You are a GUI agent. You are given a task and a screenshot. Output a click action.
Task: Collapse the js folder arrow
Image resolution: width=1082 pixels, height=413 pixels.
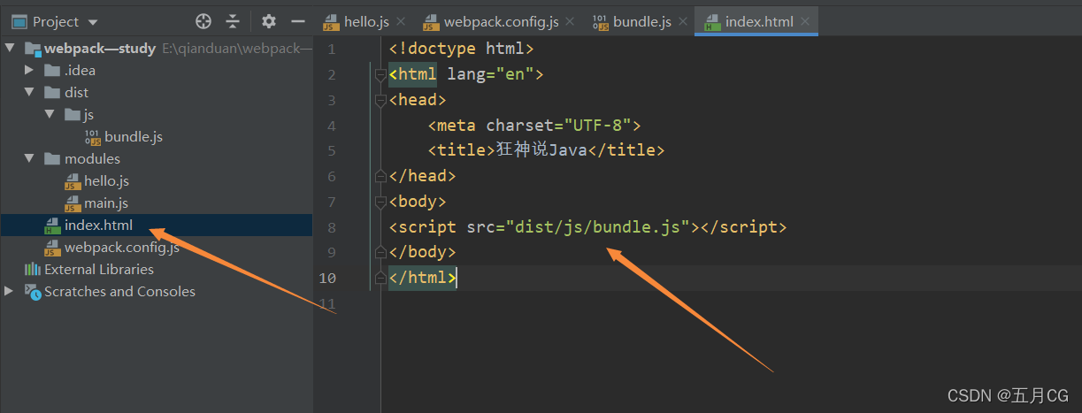[x=50, y=114]
